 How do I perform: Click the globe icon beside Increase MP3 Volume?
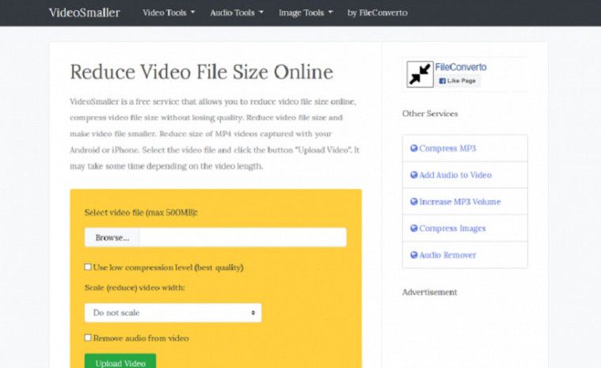[413, 202]
